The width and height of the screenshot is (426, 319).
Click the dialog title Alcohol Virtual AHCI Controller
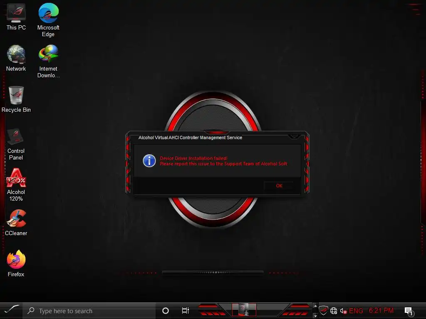tap(190, 137)
